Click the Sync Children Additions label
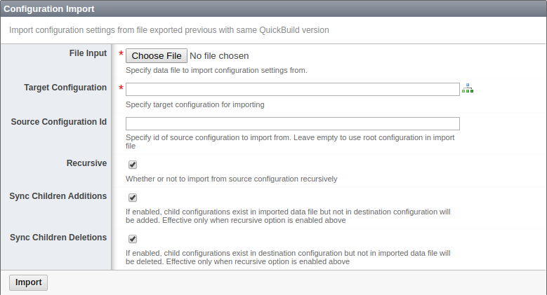The height and width of the screenshot is (295, 547). 58,196
